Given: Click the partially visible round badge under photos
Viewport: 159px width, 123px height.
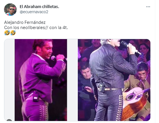Looking at the screenshot, I should pos(9,120).
